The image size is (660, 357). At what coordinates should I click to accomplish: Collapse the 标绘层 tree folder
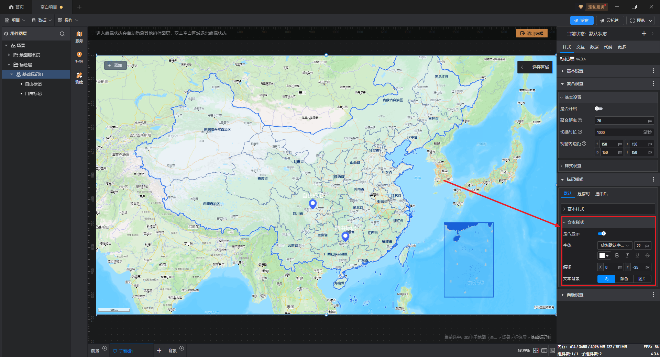point(9,65)
